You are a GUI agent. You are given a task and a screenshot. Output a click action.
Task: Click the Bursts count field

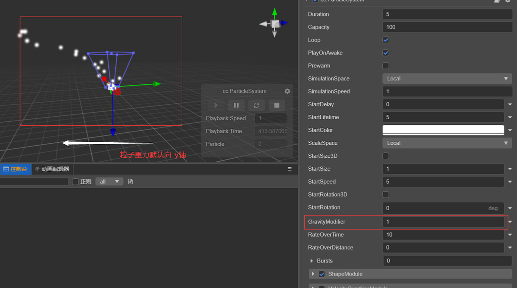(448, 261)
